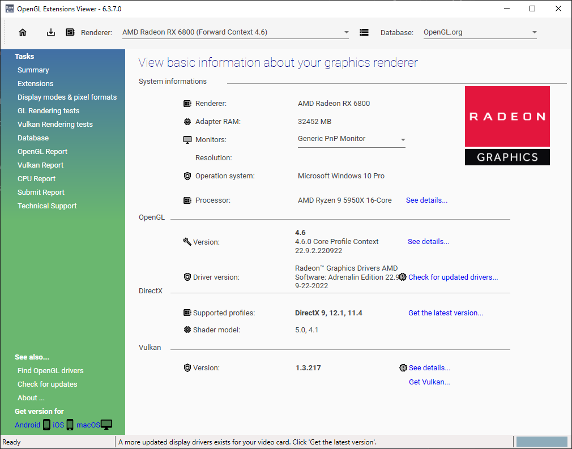Open the Generic PnP Monitor dropdown
Viewport: 572px width, 449px height.
(351, 139)
